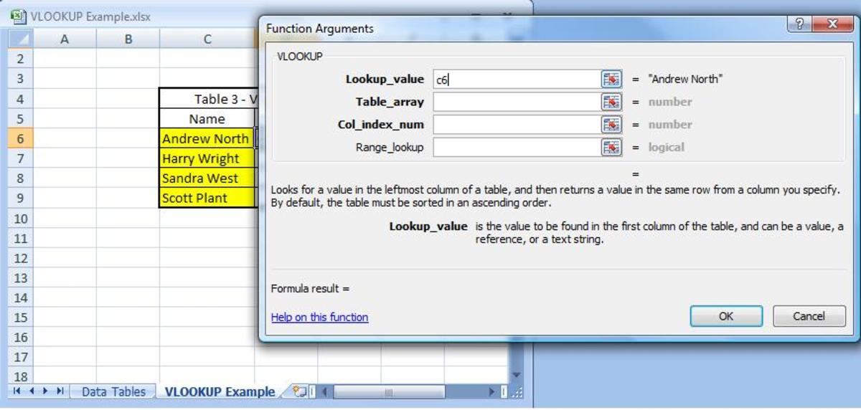This screenshot has width=861, height=410.
Task: Click the Range_lookup range selector icon
Action: pyautogui.click(x=611, y=148)
